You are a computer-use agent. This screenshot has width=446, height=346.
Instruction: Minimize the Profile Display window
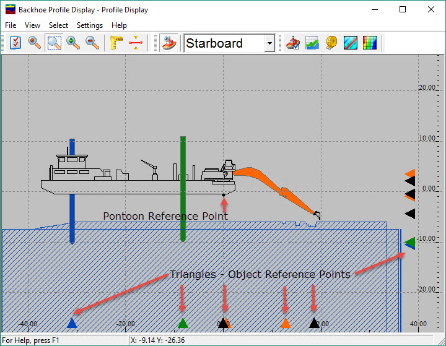[x=375, y=9]
